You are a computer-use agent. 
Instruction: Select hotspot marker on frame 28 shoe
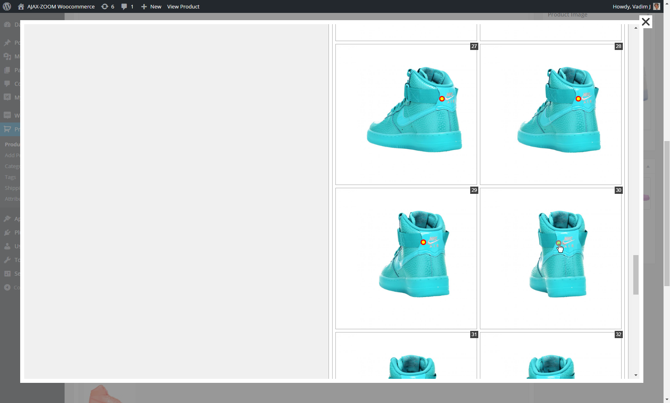pos(578,99)
